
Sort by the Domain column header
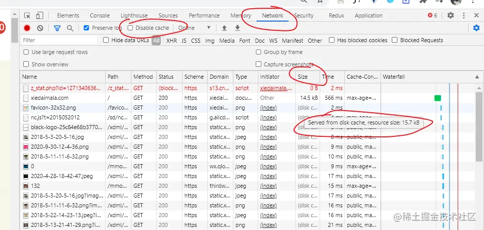[x=220, y=77]
